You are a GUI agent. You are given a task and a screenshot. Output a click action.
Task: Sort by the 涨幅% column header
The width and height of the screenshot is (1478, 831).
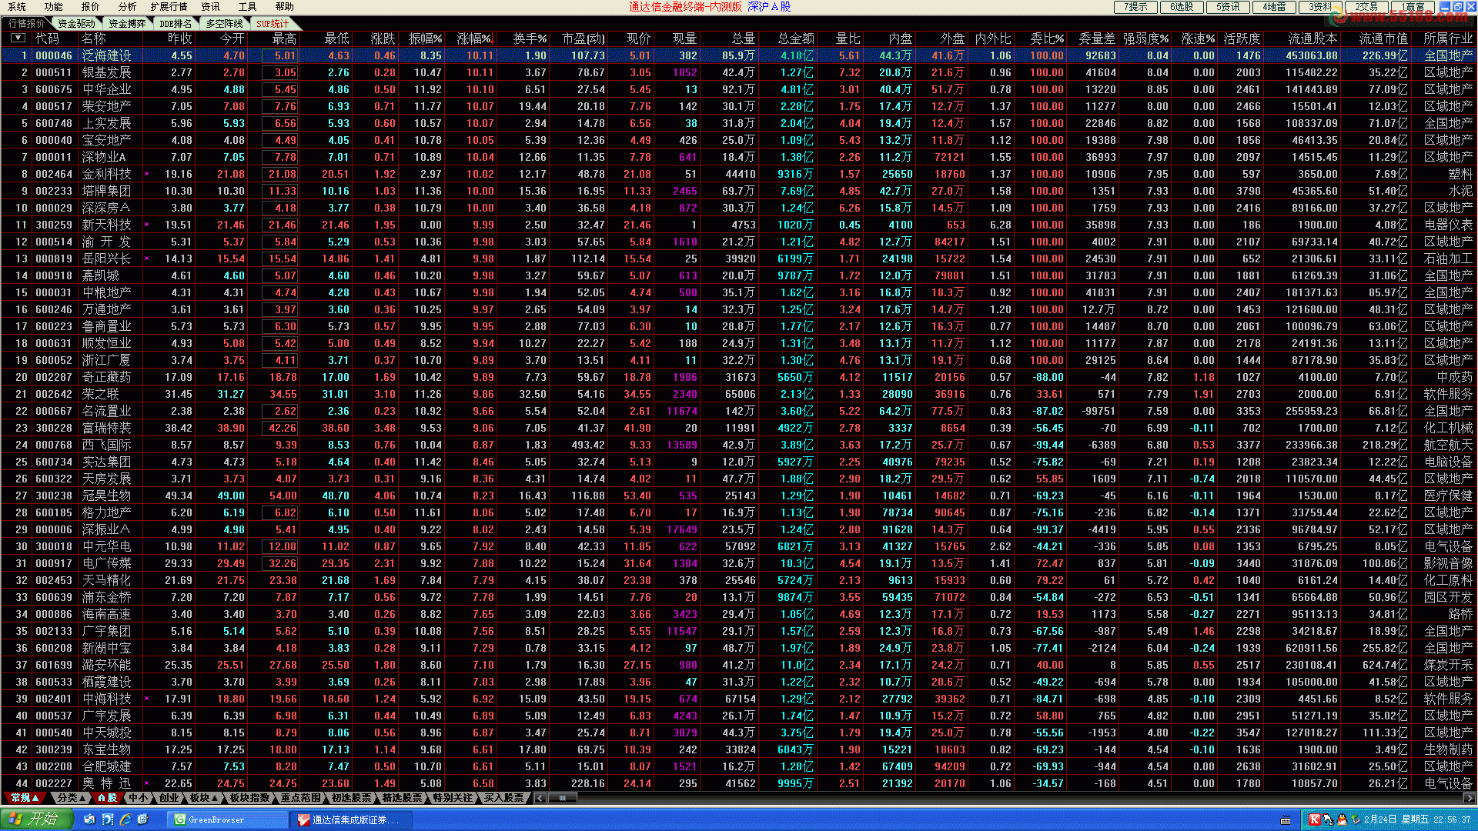point(475,38)
